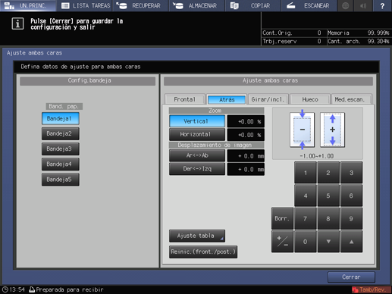392x294 pixels.
Task: Tap keypad number 6
Action: click(351, 195)
